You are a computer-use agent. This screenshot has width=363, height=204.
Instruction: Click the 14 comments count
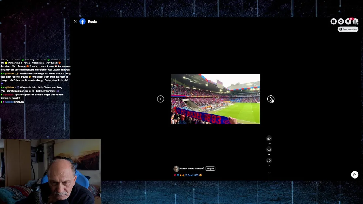tap(269, 154)
